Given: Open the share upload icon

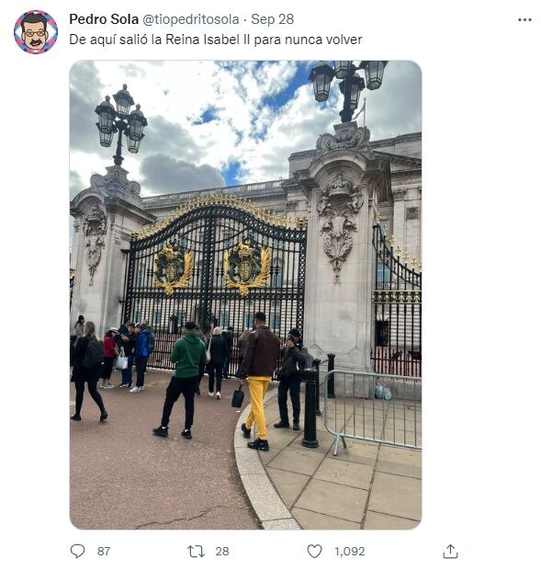Looking at the screenshot, I should 450,552.
